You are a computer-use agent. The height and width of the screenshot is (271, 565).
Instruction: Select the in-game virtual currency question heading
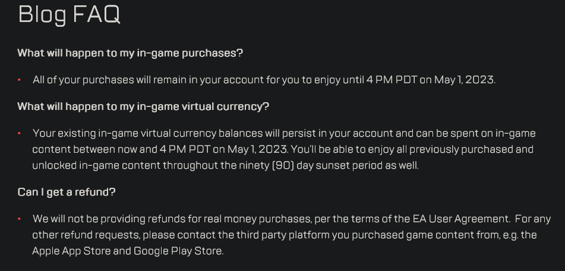[143, 106]
